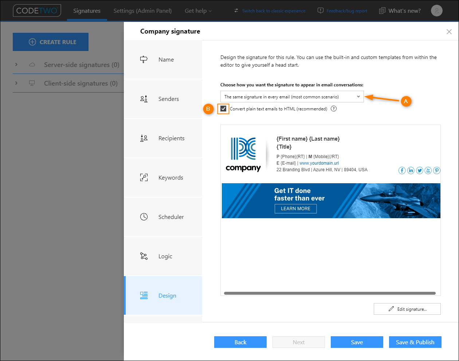Open the user account avatar
459x361 pixels.
pos(436,11)
